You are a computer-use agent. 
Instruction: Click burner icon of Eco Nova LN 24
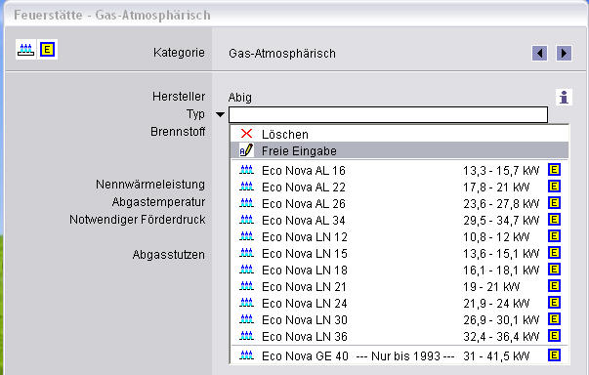247,303
